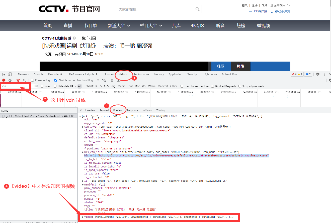
Task: Open the No throttling dropdown
Action: click(x=88, y=80)
